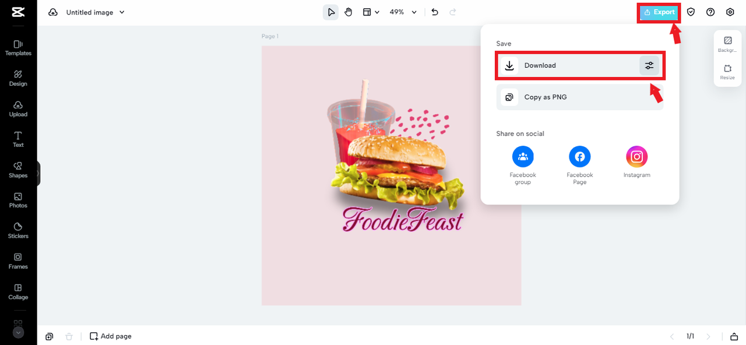Share to Instagram
This screenshot has height=345, width=746.
coord(637,162)
